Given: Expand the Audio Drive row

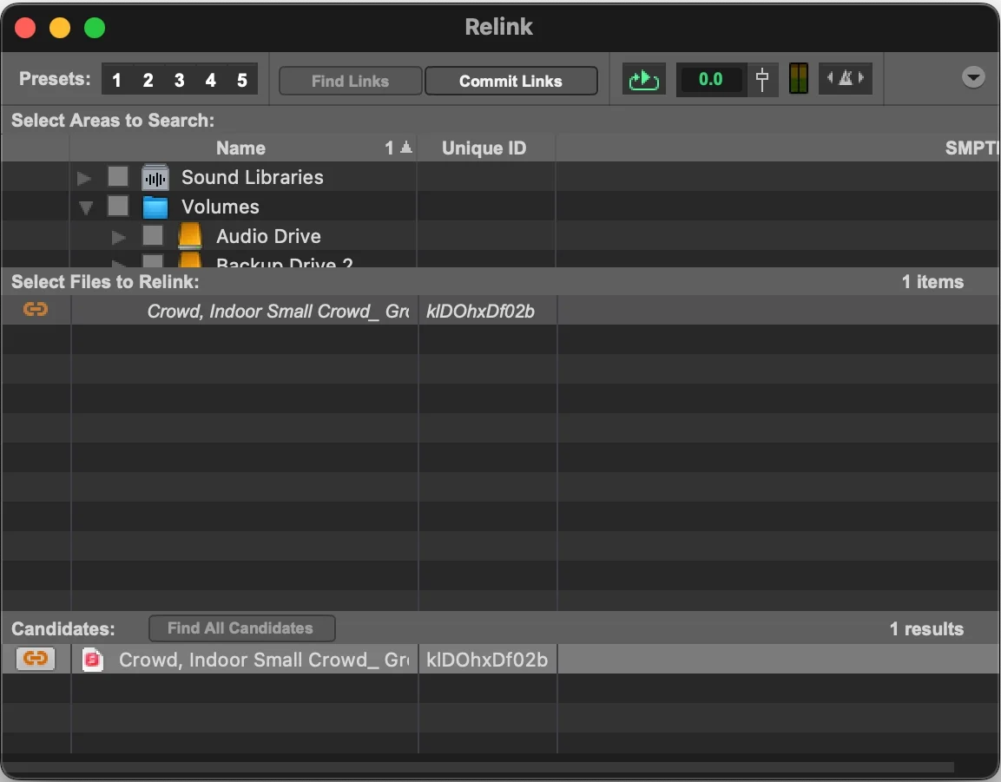Looking at the screenshot, I should (x=119, y=238).
